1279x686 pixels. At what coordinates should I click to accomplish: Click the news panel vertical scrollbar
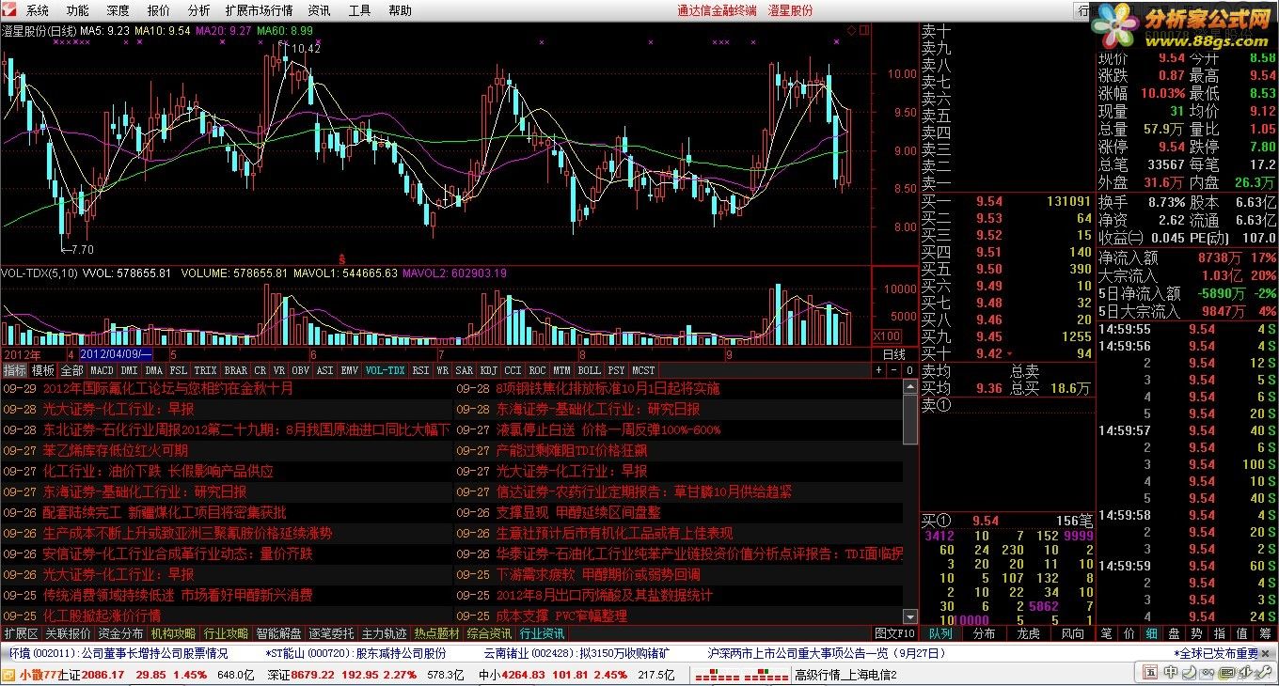[x=909, y=502]
